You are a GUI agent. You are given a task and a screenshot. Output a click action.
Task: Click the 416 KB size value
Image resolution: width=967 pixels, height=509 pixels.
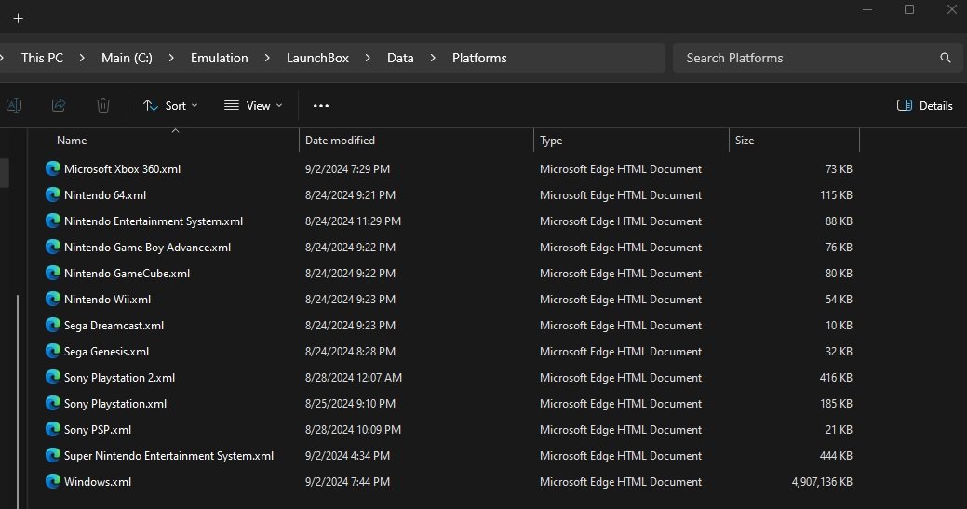(x=837, y=377)
